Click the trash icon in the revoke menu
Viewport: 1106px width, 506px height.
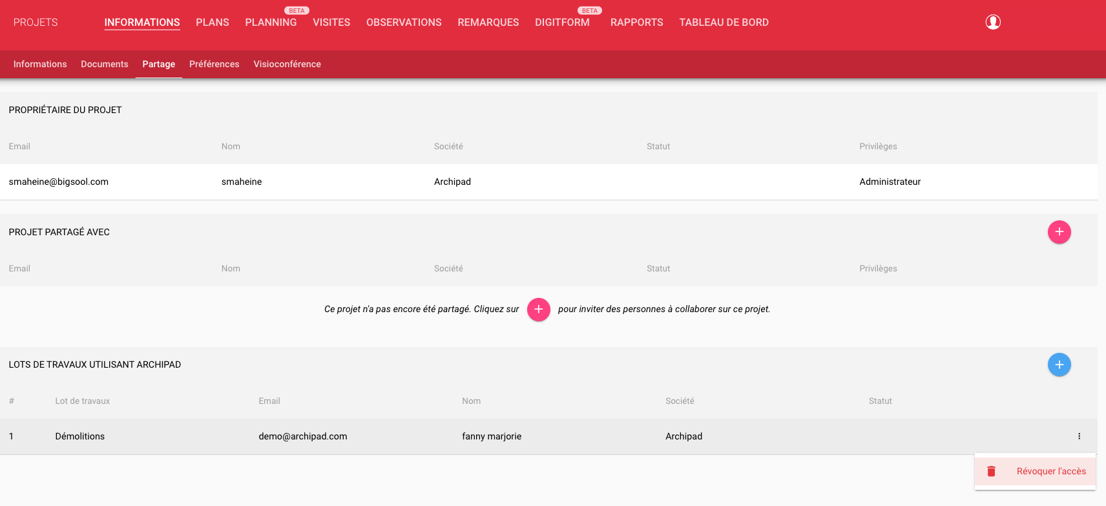pyautogui.click(x=991, y=471)
